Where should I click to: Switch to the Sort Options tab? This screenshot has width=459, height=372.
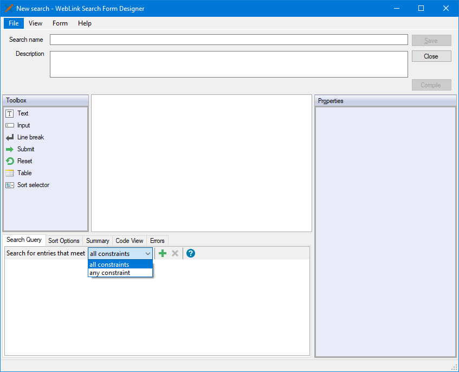click(64, 240)
